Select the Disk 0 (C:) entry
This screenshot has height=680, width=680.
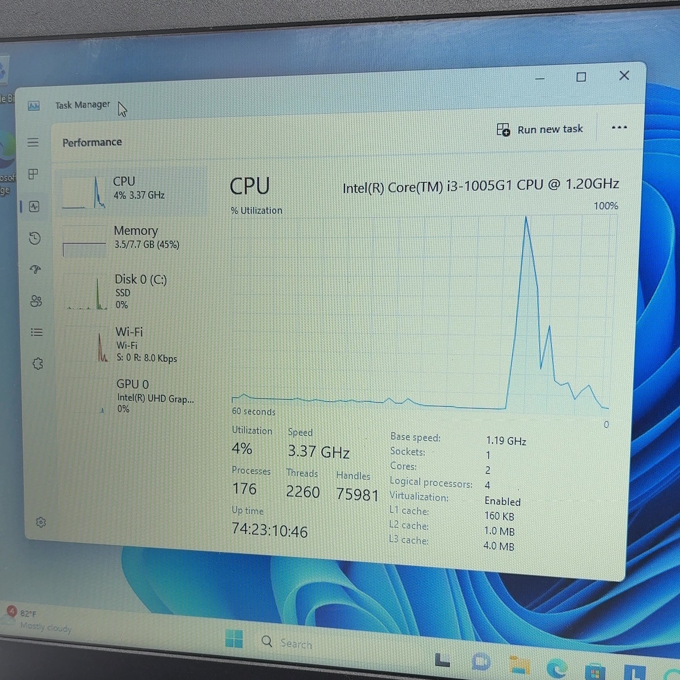point(134,291)
